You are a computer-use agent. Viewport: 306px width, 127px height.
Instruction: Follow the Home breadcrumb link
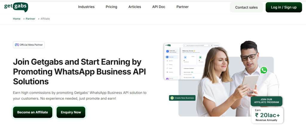(17, 19)
